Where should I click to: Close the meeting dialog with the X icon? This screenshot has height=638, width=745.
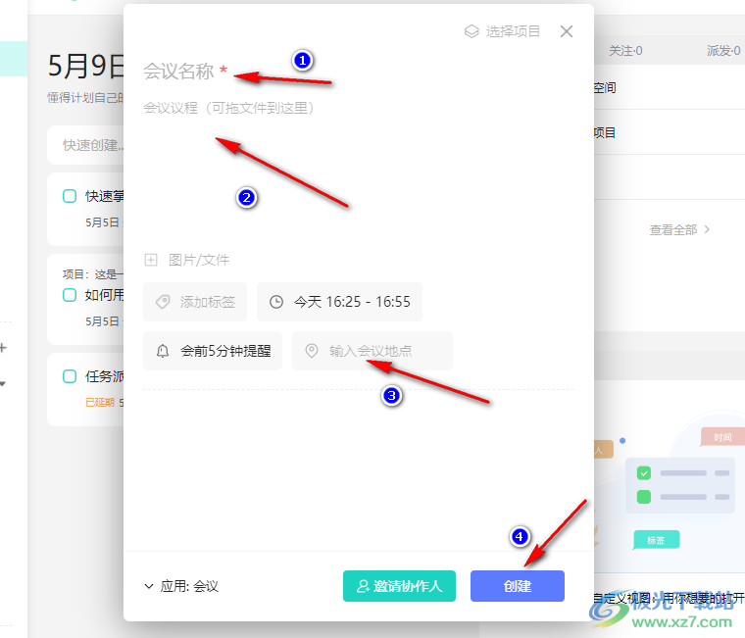pos(567,31)
